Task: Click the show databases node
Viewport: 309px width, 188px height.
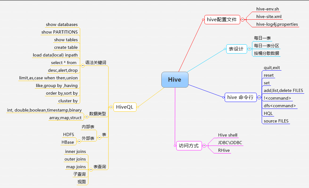Action: click(62, 24)
